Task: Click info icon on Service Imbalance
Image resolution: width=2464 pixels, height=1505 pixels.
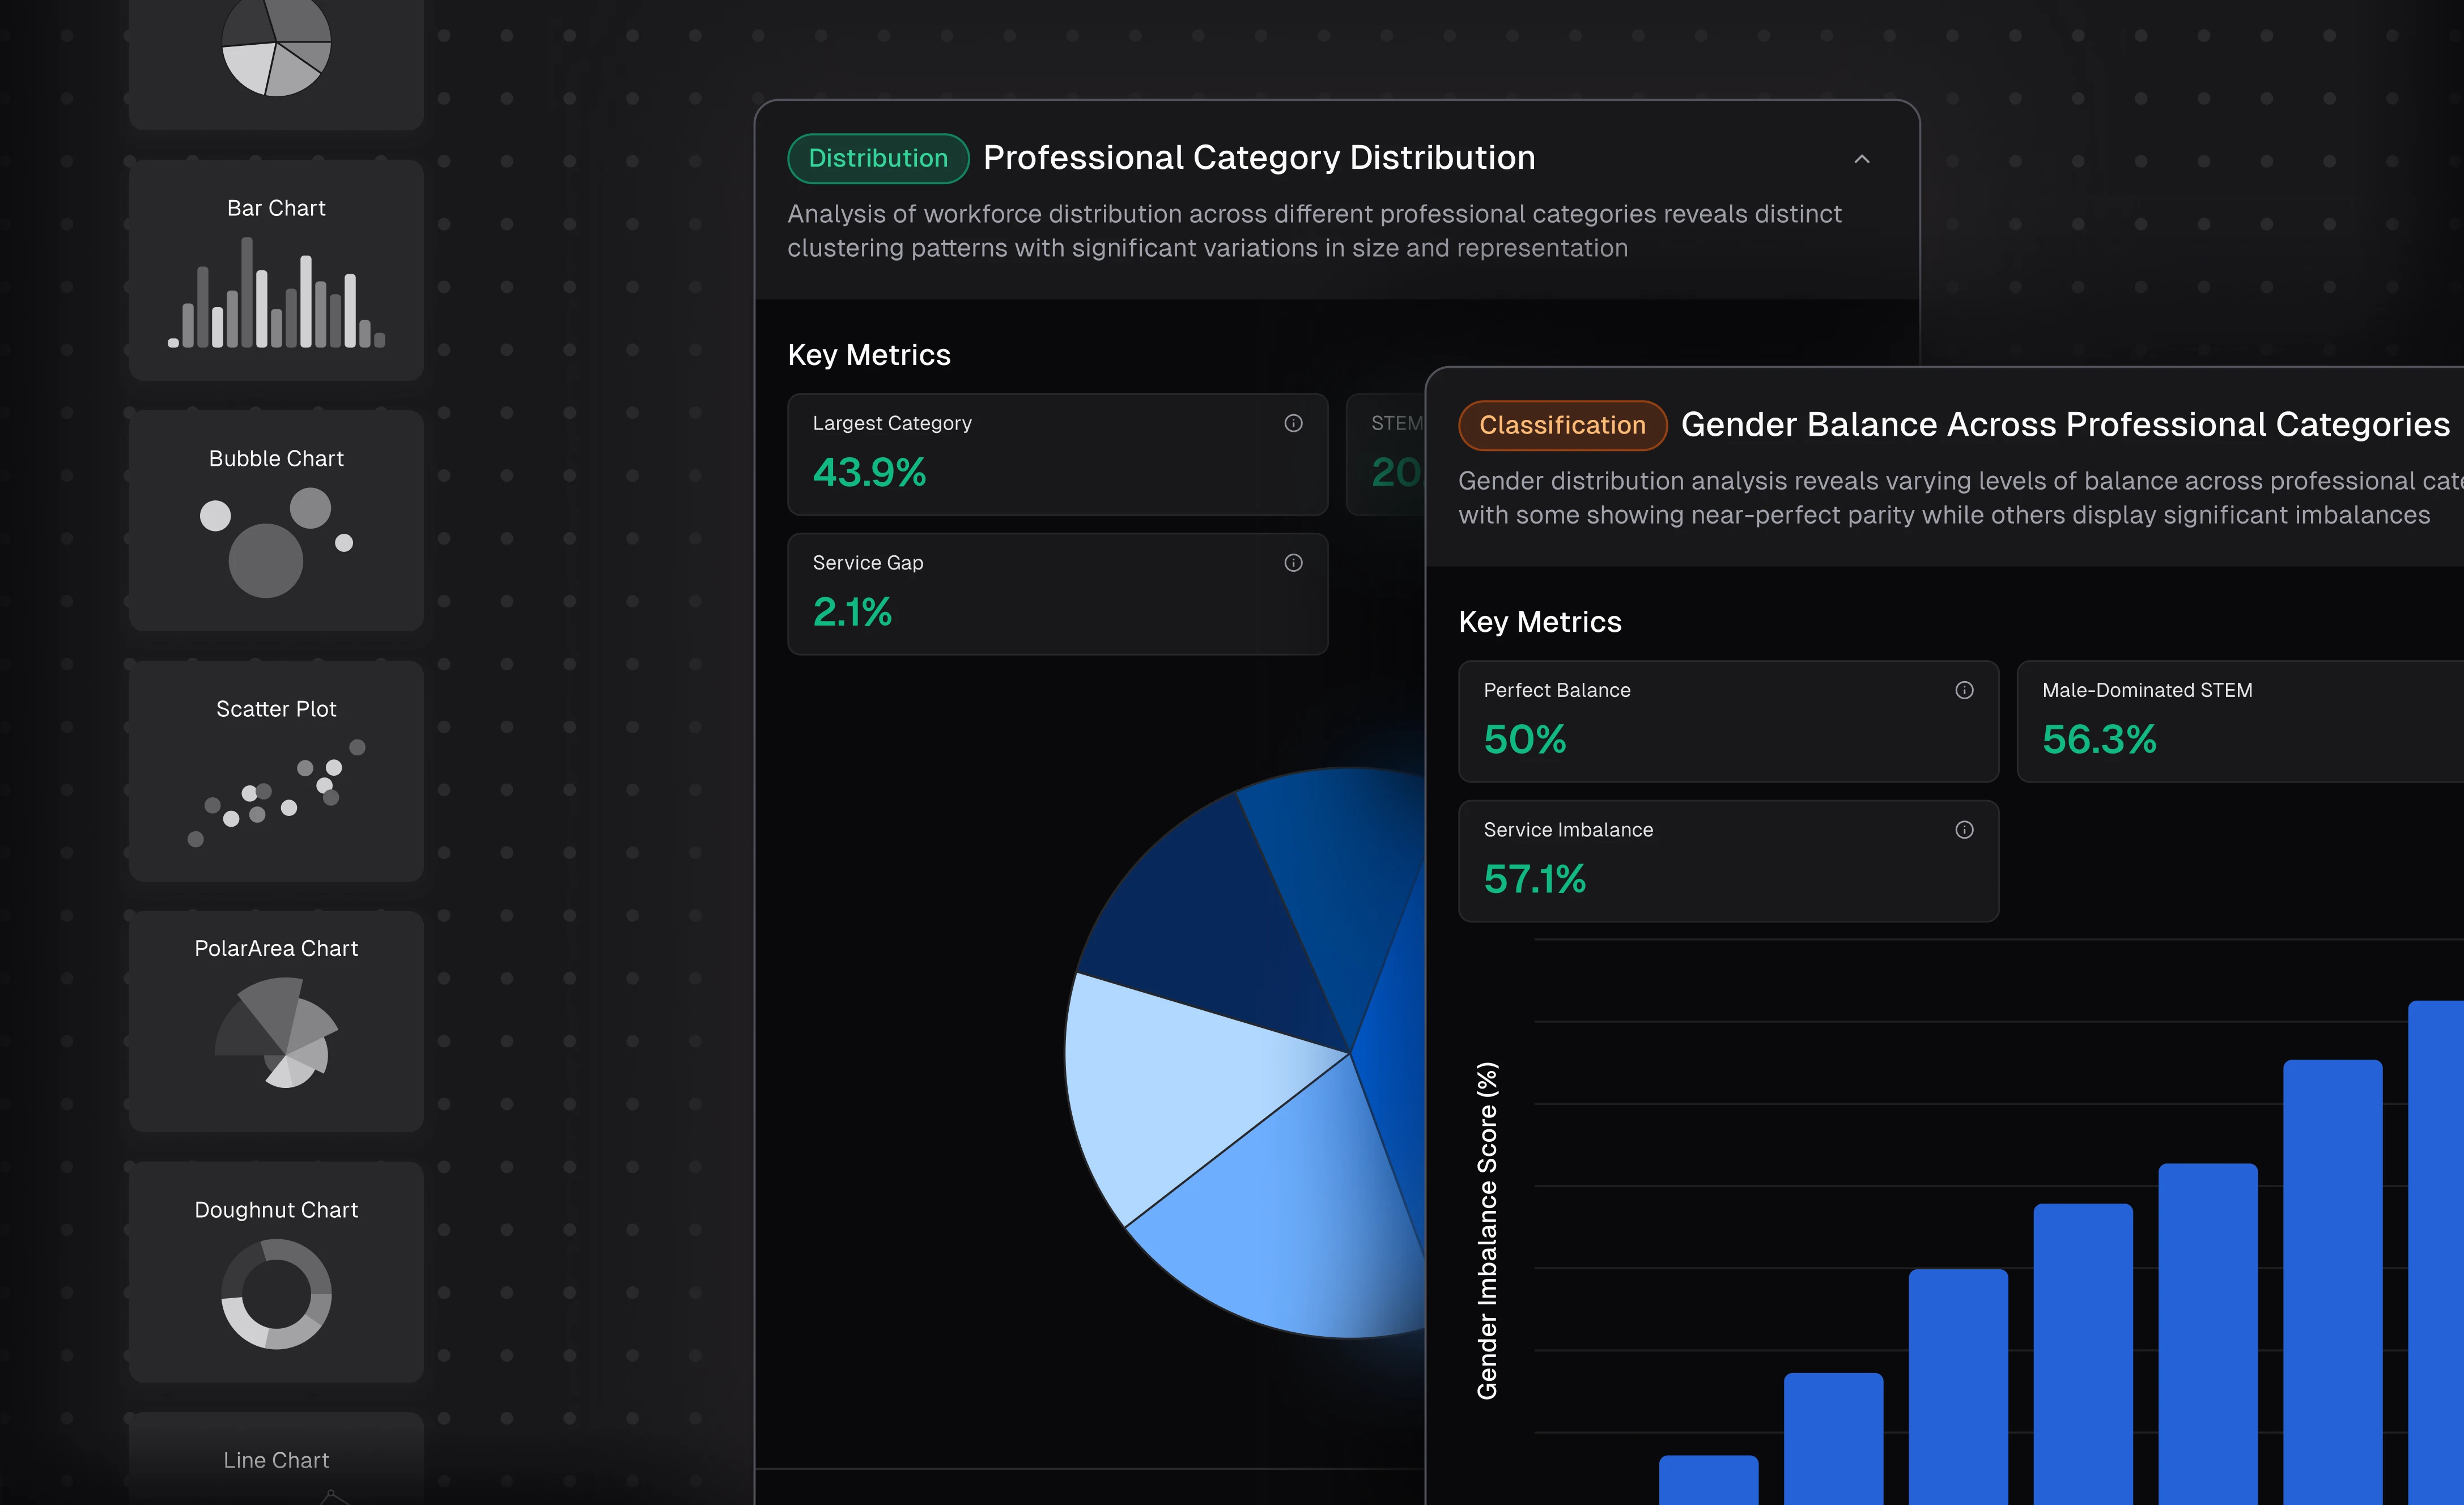Action: click(x=1964, y=830)
